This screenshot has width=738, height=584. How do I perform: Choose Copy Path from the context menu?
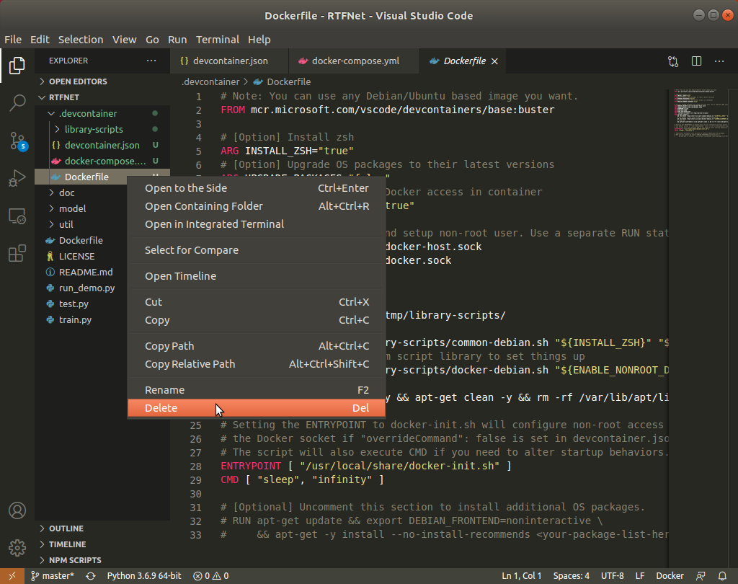pyautogui.click(x=257, y=346)
